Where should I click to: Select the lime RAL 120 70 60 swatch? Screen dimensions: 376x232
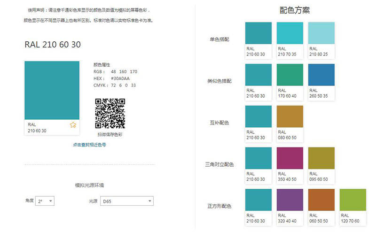[x=352, y=200]
